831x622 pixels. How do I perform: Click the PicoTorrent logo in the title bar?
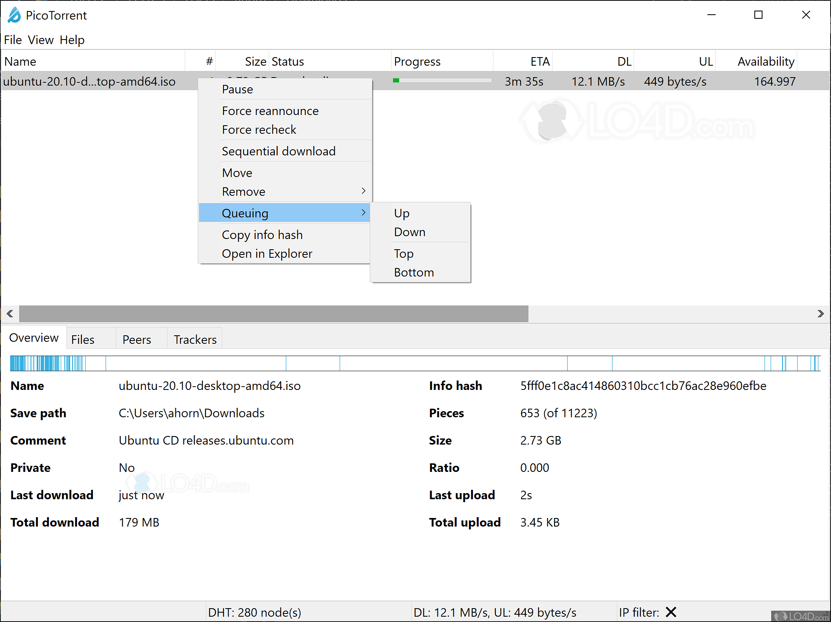pos(13,15)
